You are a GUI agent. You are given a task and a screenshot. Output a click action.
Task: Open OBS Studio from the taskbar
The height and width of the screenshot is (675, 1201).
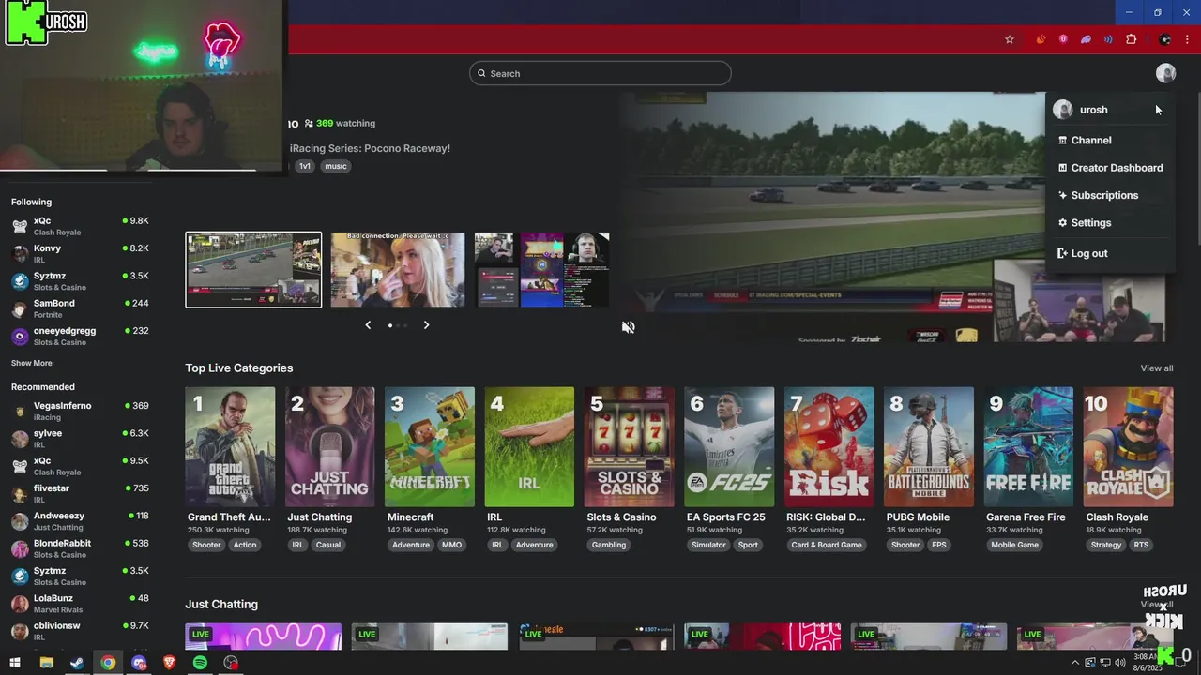(231, 663)
